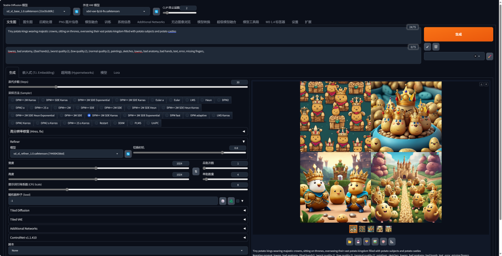Swap width and height with the arrows icon
This screenshot has width=502, height=256.
coord(196,171)
